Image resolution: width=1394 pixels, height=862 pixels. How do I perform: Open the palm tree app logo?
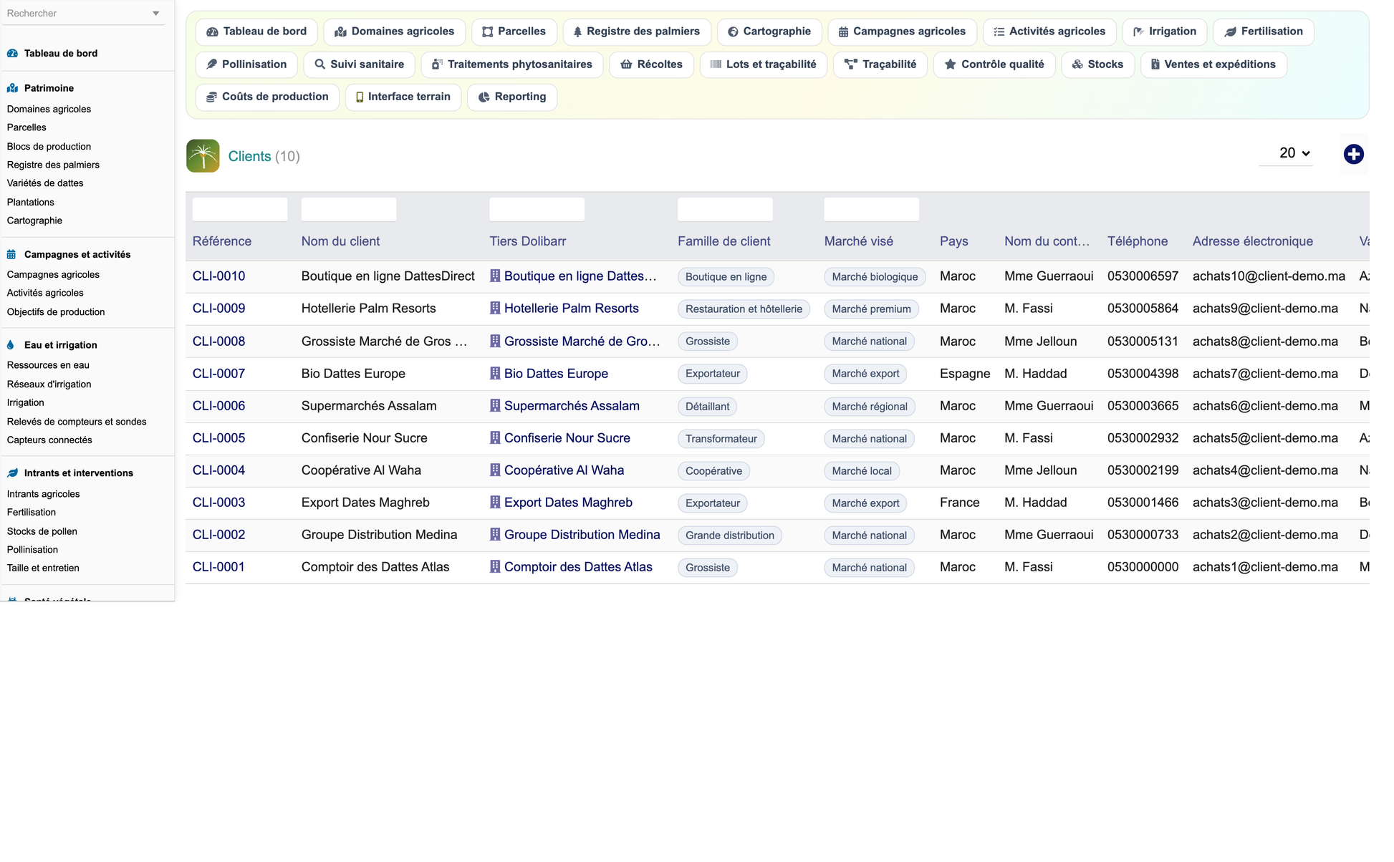[203, 156]
